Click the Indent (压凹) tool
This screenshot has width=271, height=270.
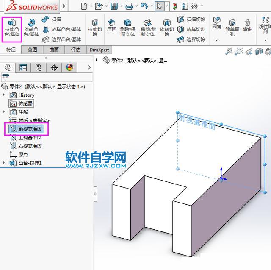(111, 26)
